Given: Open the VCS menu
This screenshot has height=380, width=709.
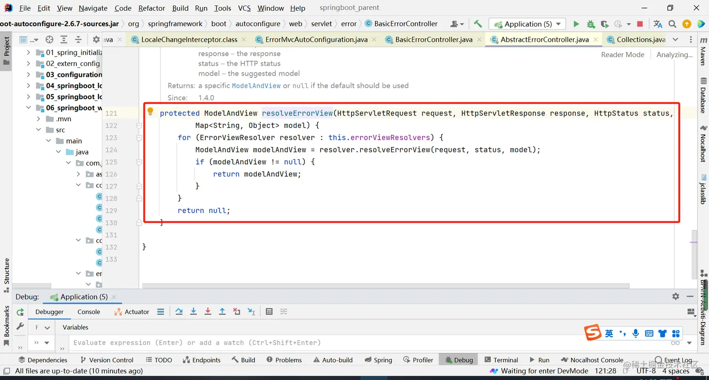Looking at the screenshot, I should point(244,8).
